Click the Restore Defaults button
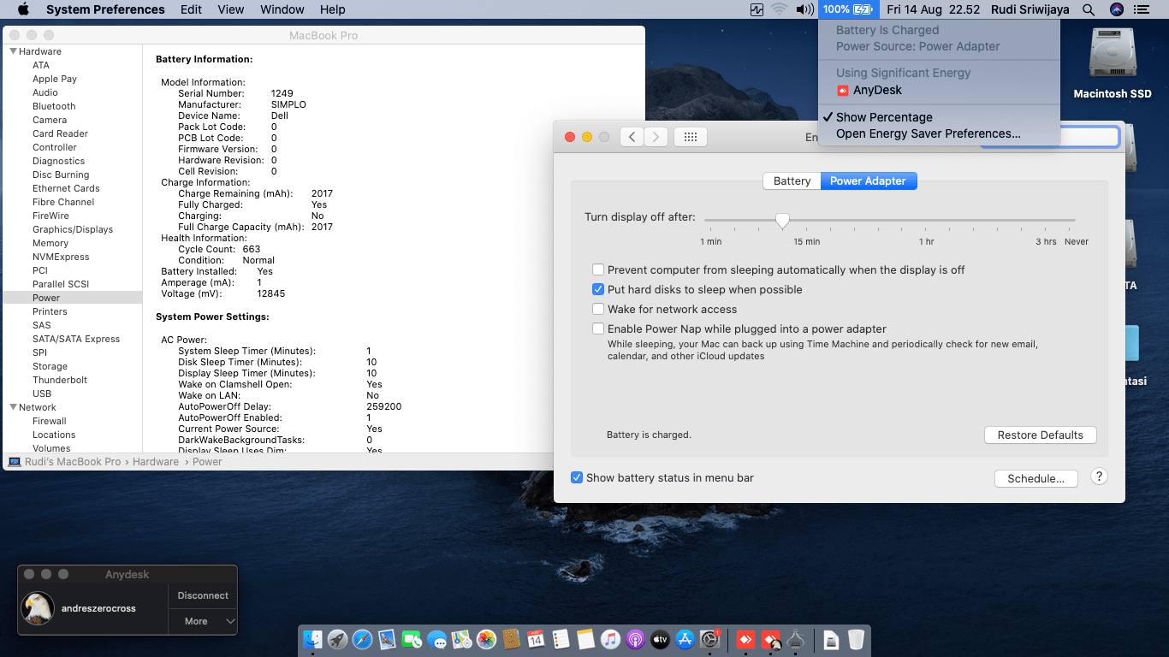The image size is (1169, 657). point(1041,435)
